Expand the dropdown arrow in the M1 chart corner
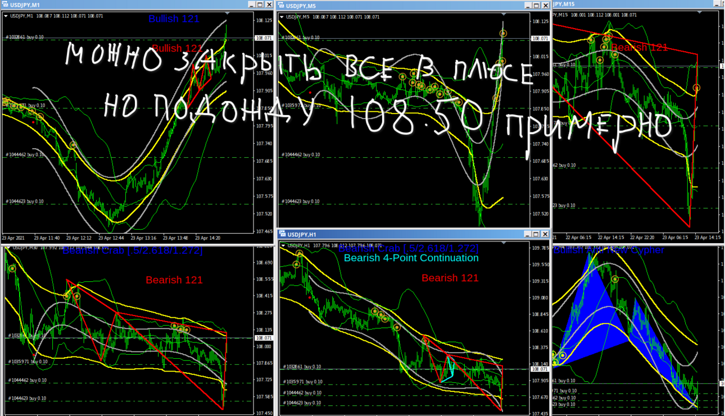 click(6, 16)
